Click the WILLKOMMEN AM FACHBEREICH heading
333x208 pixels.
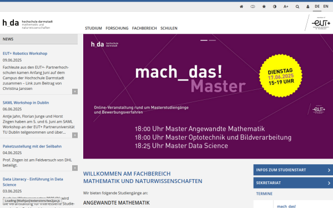click(143, 177)
